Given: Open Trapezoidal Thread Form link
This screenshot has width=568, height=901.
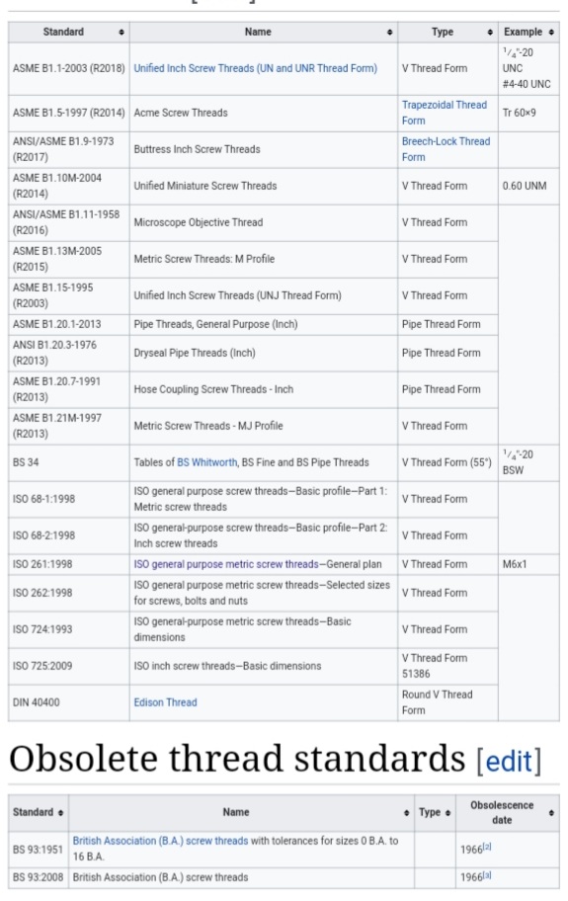Looking at the screenshot, I should click(x=444, y=113).
